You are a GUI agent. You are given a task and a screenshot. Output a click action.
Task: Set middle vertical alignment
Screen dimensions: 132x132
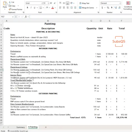coord(64,3)
